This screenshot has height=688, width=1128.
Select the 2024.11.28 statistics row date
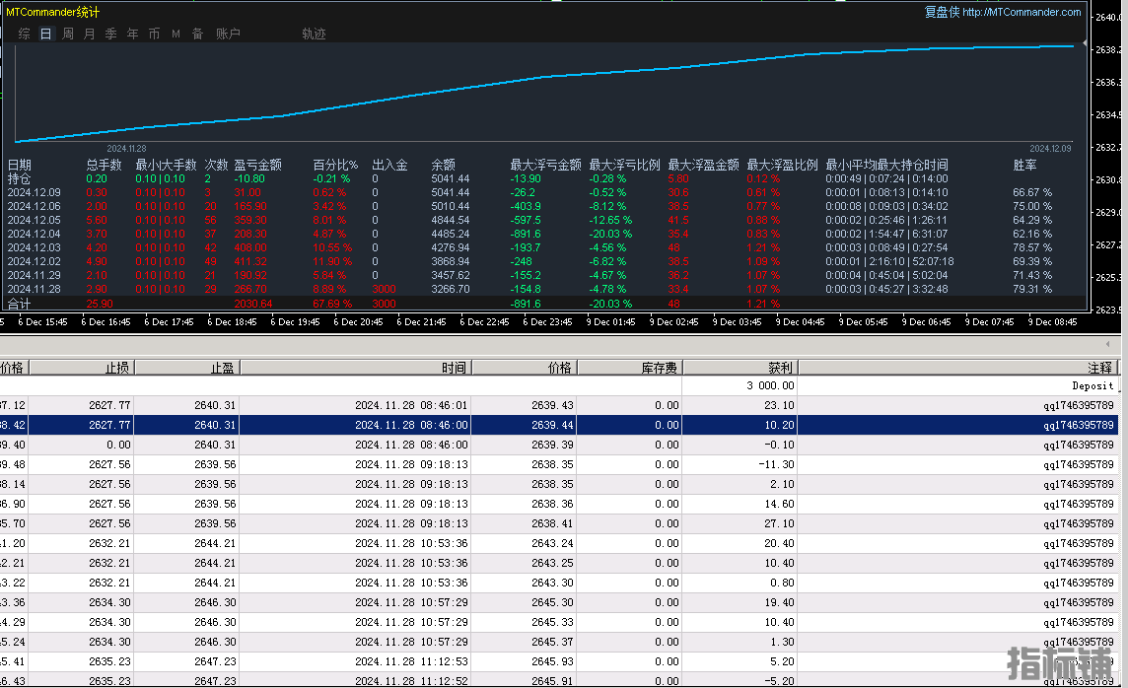[34, 289]
